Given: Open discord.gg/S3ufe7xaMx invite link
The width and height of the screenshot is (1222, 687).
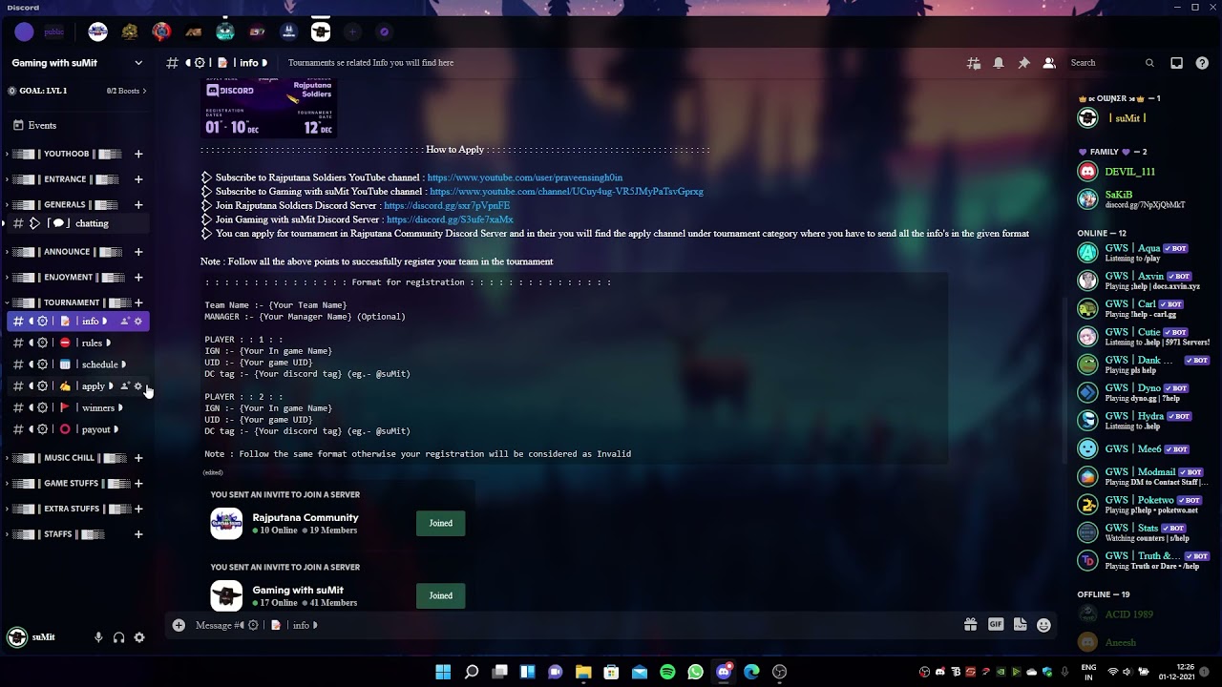Looking at the screenshot, I should click(x=450, y=219).
